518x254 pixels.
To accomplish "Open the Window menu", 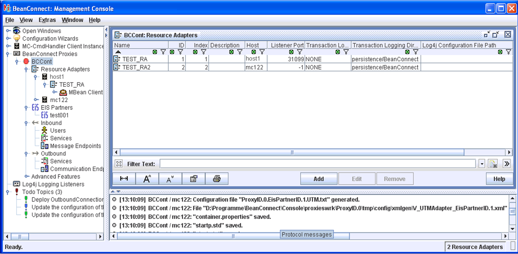I will click(72, 20).
